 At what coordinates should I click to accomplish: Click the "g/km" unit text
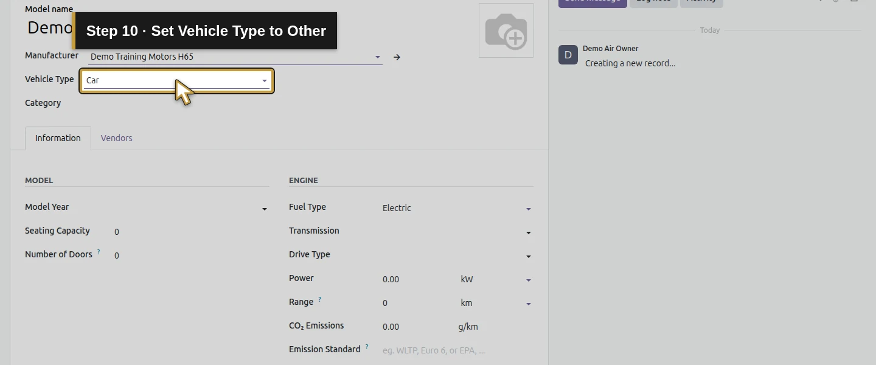(x=468, y=327)
